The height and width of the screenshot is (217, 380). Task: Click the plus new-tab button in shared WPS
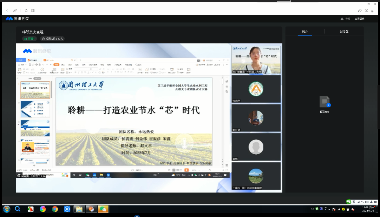click(80, 60)
